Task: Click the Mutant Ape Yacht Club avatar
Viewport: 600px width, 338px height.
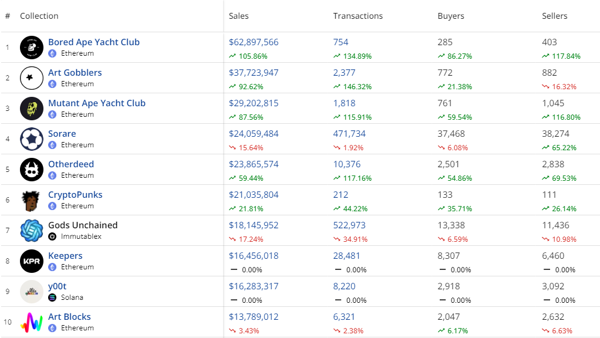Action: tap(32, 109)
